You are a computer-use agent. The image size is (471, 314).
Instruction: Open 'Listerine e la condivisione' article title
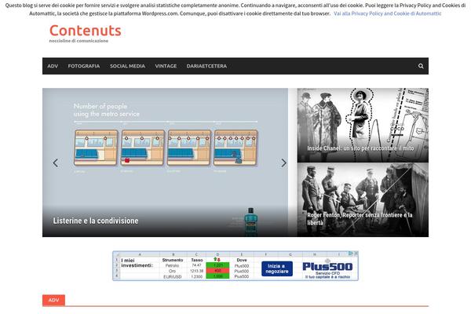click(x=96, y=221)
